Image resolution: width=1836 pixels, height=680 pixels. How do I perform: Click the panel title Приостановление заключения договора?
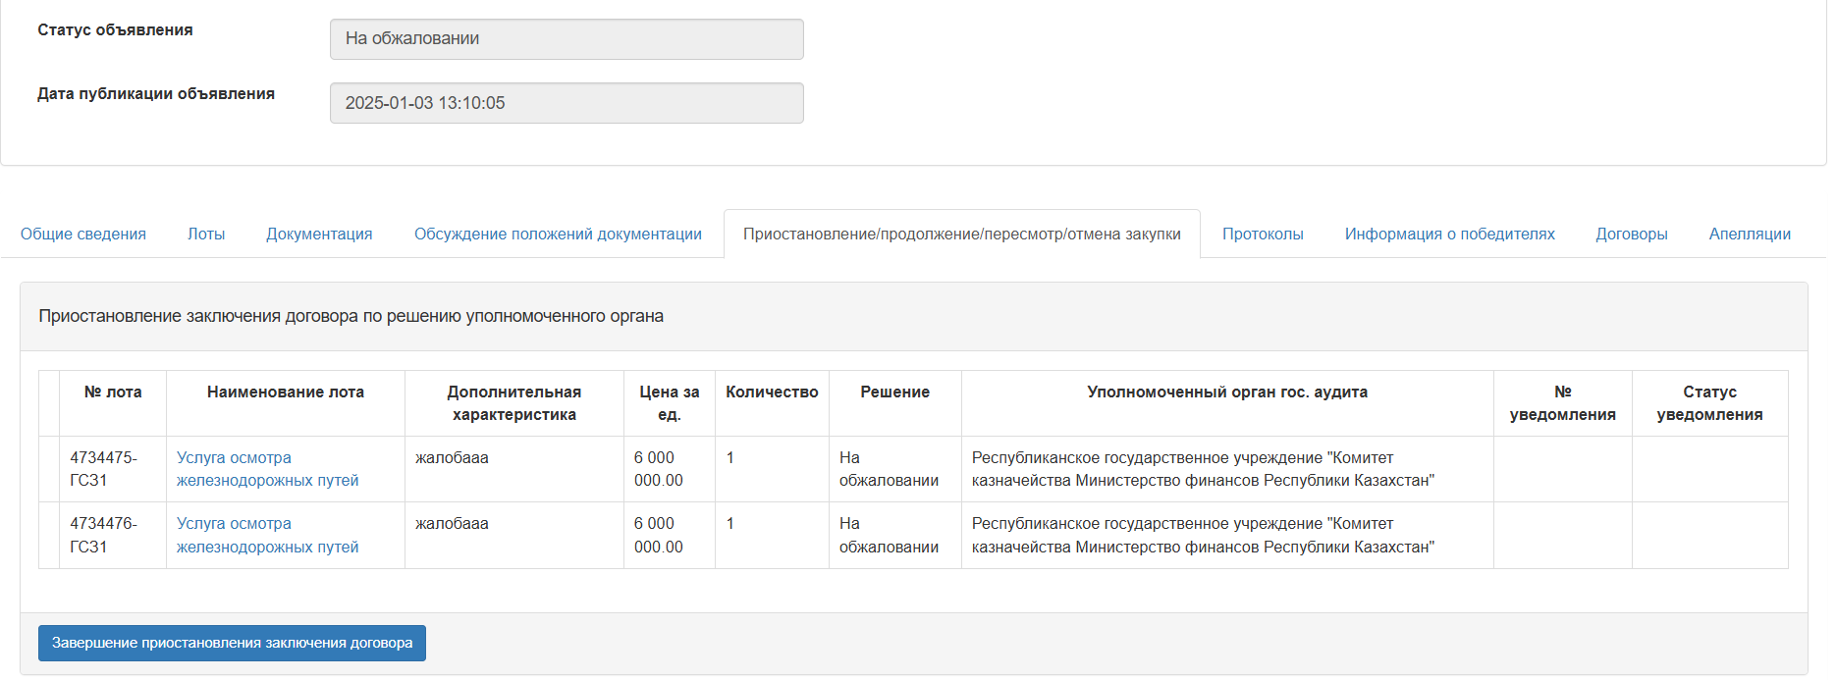click(351, 316)
